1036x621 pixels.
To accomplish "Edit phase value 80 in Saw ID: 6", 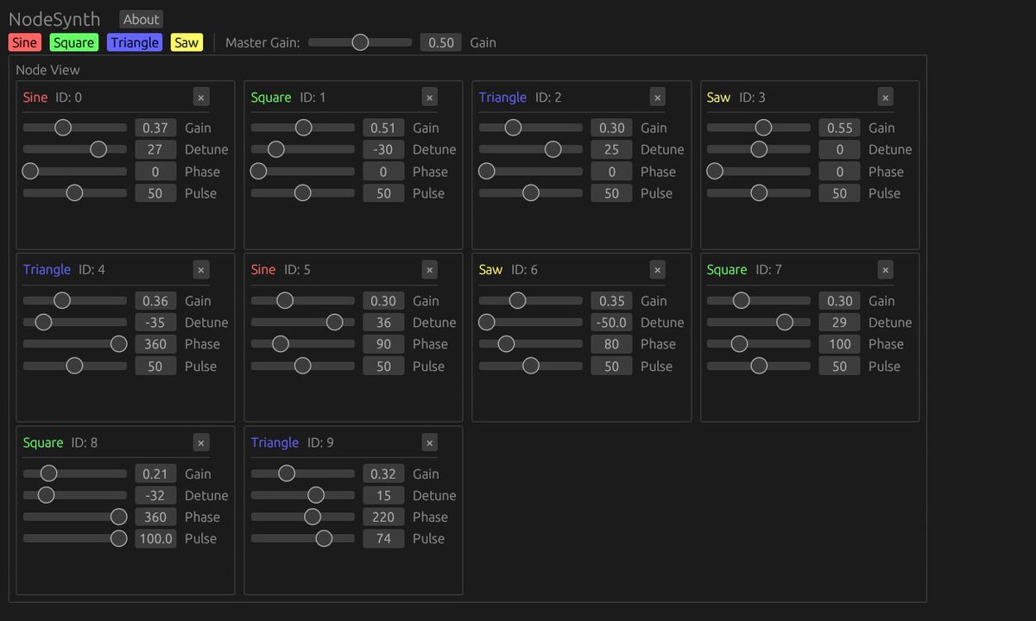I will (611, 344).
